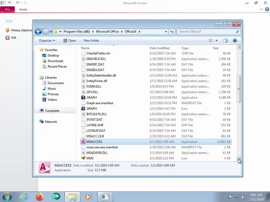Click the Microsoft Access taskbar button
Screen dimensions: 270x202
(x=105, y=197)
